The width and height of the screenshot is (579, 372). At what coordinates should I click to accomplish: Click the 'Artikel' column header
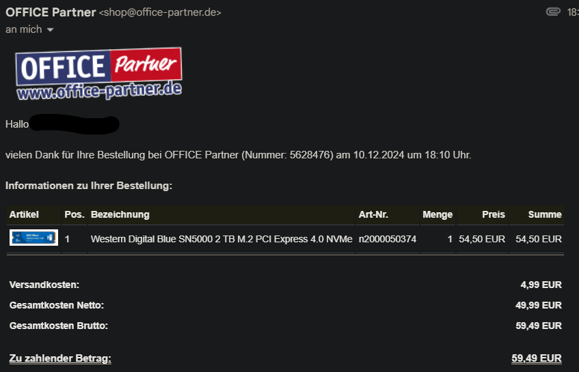24,214
